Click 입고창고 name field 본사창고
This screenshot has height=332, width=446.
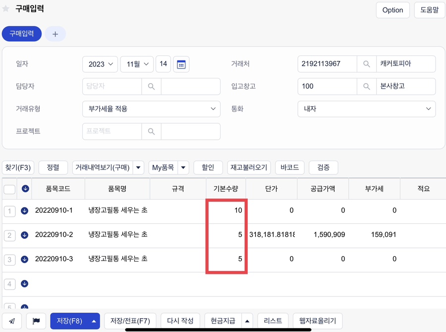pos(406,87)
